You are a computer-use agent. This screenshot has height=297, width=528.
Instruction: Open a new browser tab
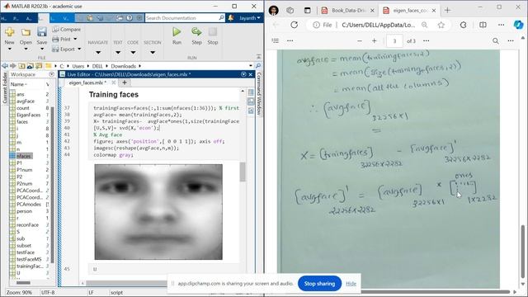point(447,11)
